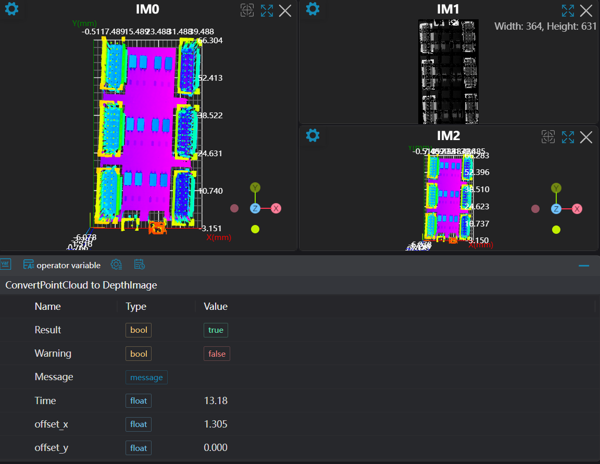Viewport: 600px width, 464px height.
Task: Select the operator variable tab
Action: click(62, 265)
